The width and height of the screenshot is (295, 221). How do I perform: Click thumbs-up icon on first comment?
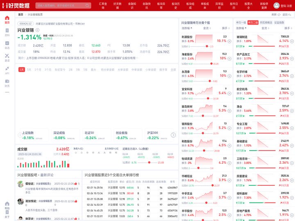click(x=76, y=184)
